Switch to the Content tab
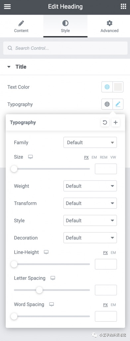Image resolution: width=130 pixels, height=341 pixels. (x=21, y=26)
